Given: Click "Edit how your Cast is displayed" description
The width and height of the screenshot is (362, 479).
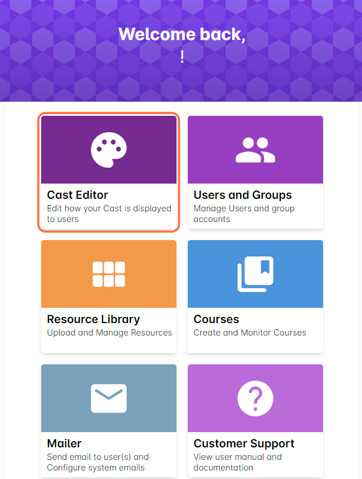Looking at the screenshot, I should pyautogui.click(x=109, y=214).
